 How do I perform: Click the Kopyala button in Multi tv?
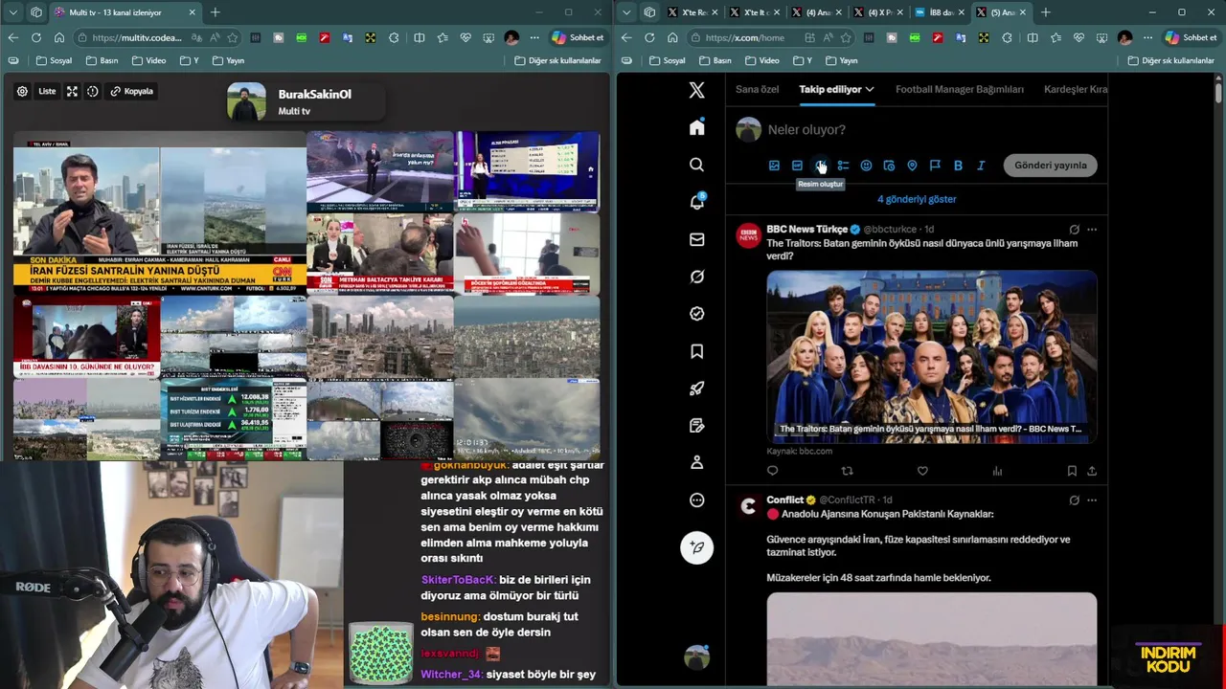(x=131, y=92)
